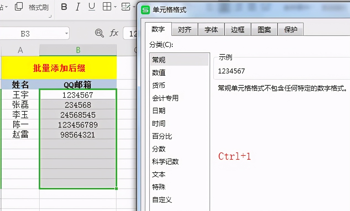Click the formula search magnifier icon
The image size is (350, 211).
99,33
